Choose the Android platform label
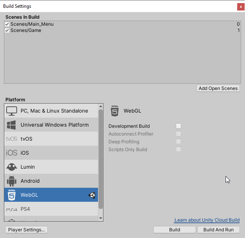Screen dimensions: 245x238 [x=30, y=181]
